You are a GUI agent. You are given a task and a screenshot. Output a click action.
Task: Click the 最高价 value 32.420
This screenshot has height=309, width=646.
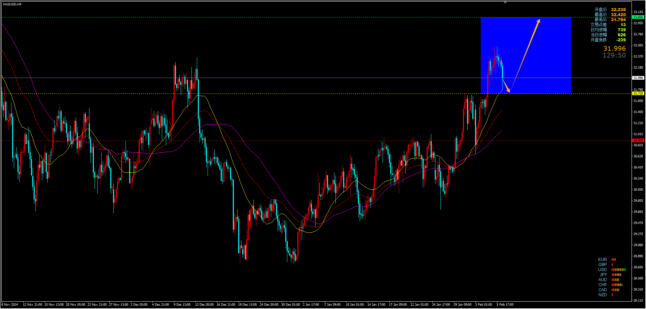tap(618, 15)
